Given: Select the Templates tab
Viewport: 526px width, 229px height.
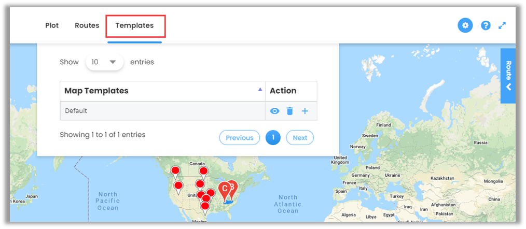Looking at the screenshot, I should (x=134, y=25).
